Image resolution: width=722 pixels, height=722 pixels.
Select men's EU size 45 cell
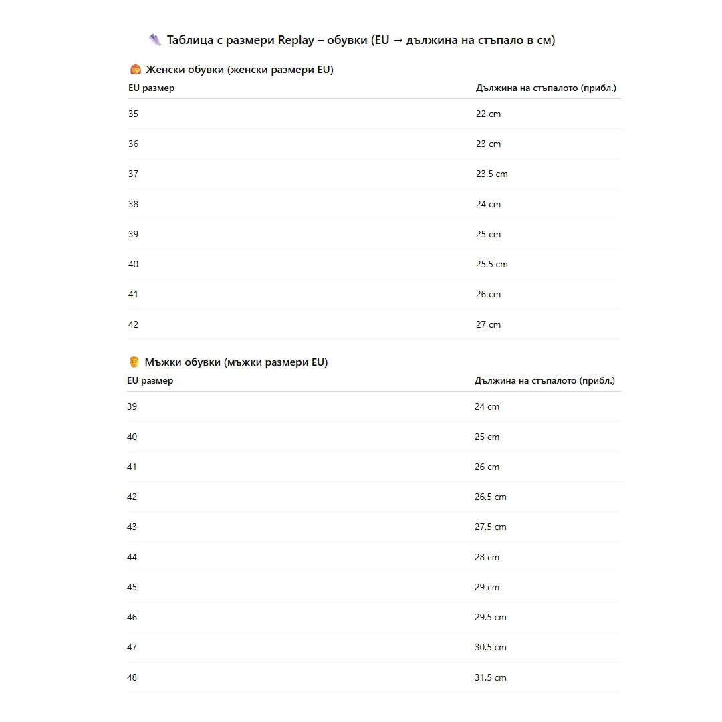(x=132, y=587)
